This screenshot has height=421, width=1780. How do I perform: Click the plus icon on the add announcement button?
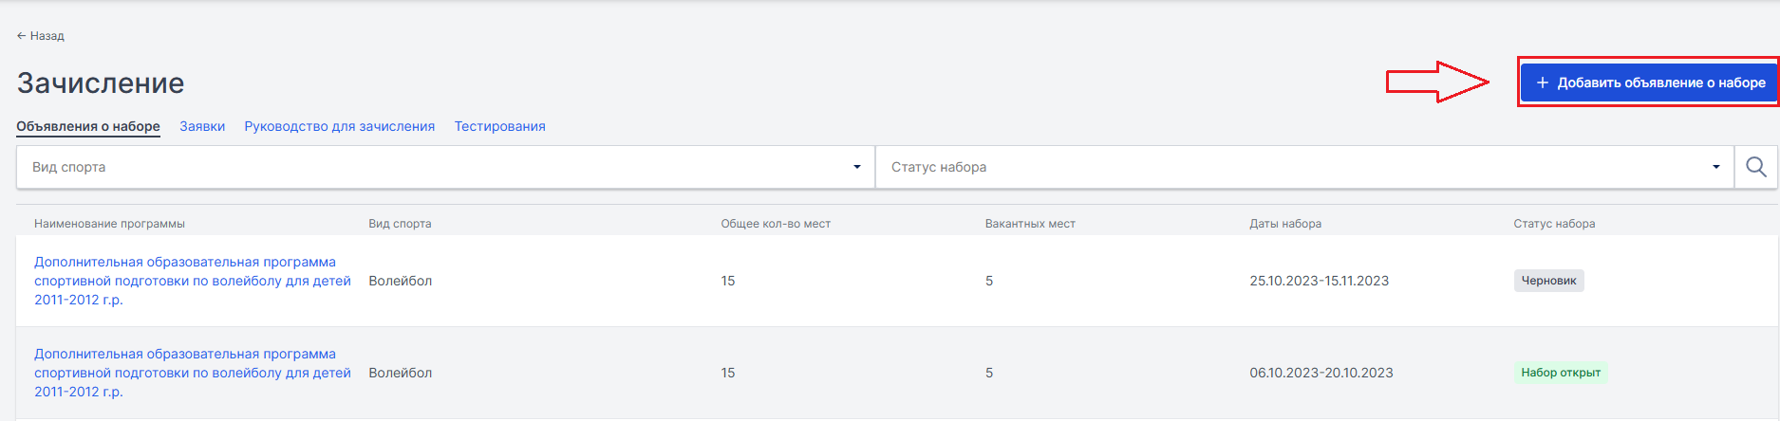pos(1543,82)
